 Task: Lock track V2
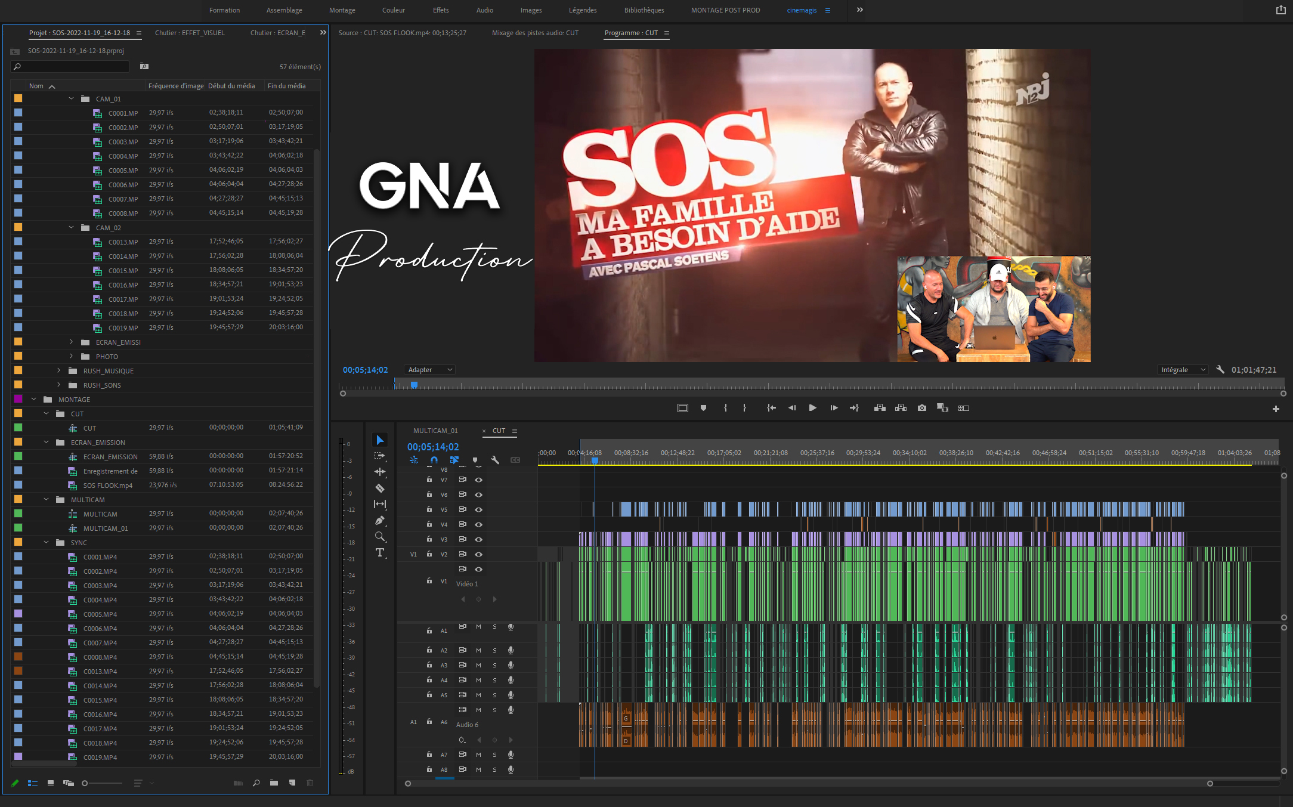[429, 554]
